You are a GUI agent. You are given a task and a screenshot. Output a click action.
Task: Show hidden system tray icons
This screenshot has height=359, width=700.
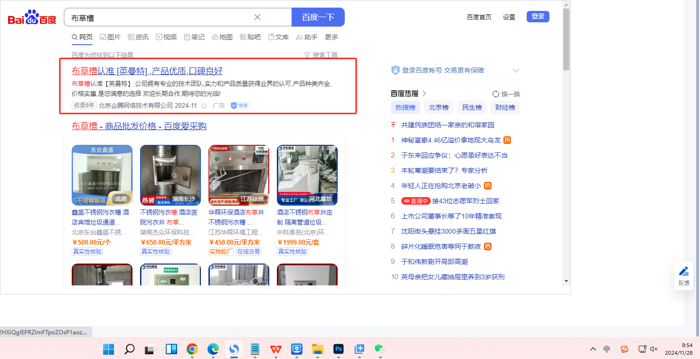[593, 349]
